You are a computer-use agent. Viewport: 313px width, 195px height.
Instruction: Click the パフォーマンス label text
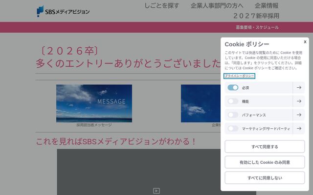[254, 115]
